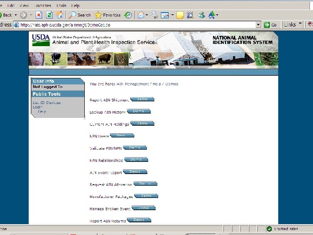Click the Login link in Public Tools

point(37,107)
